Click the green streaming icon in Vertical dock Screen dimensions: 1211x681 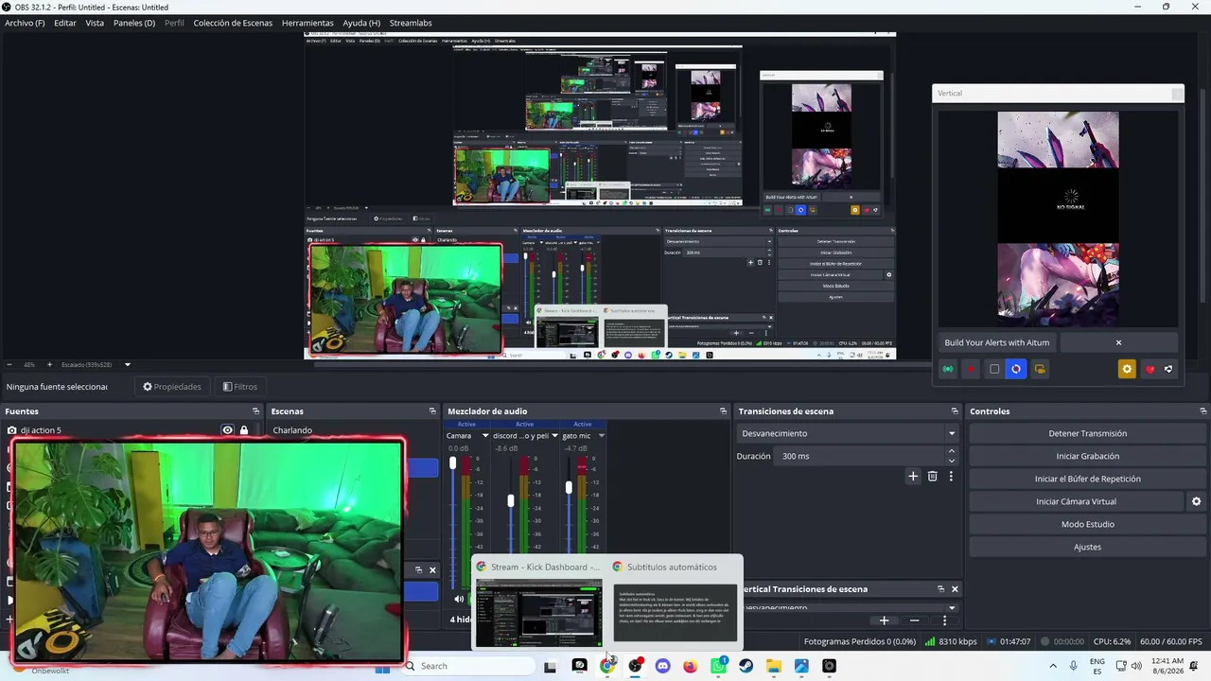947,369
